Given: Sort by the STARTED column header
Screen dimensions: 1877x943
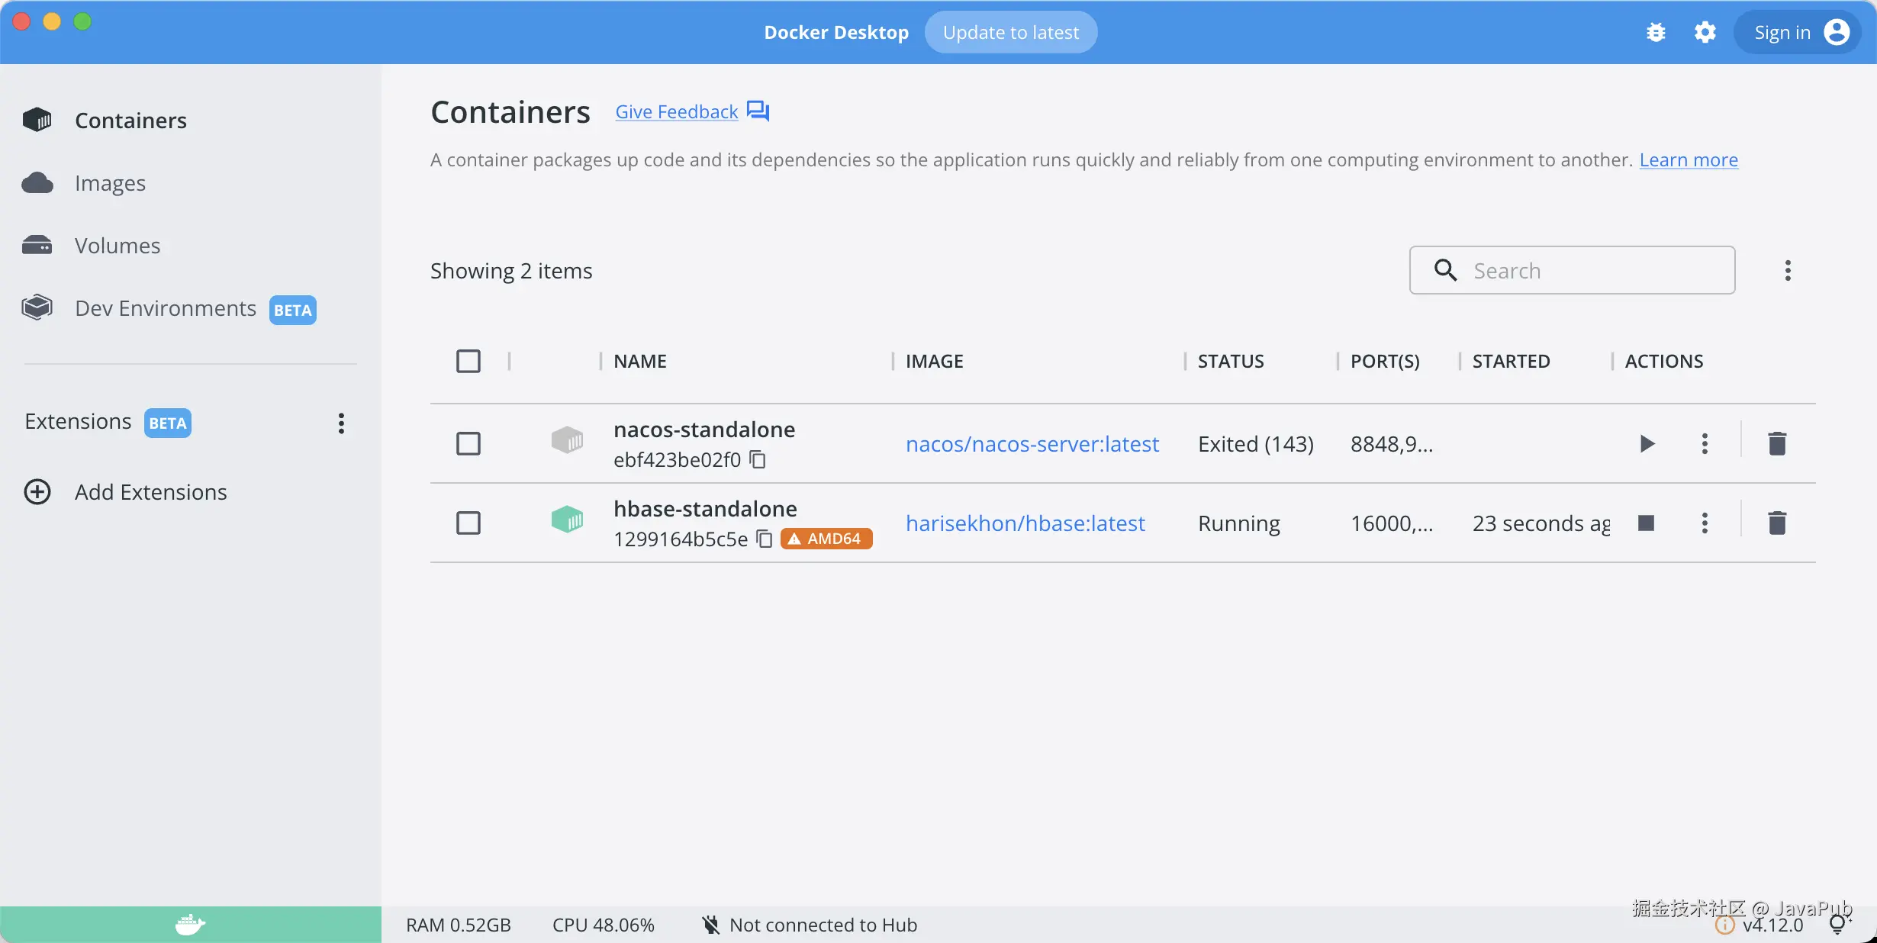Looking at the screenshot, I should click(1511, 361).
